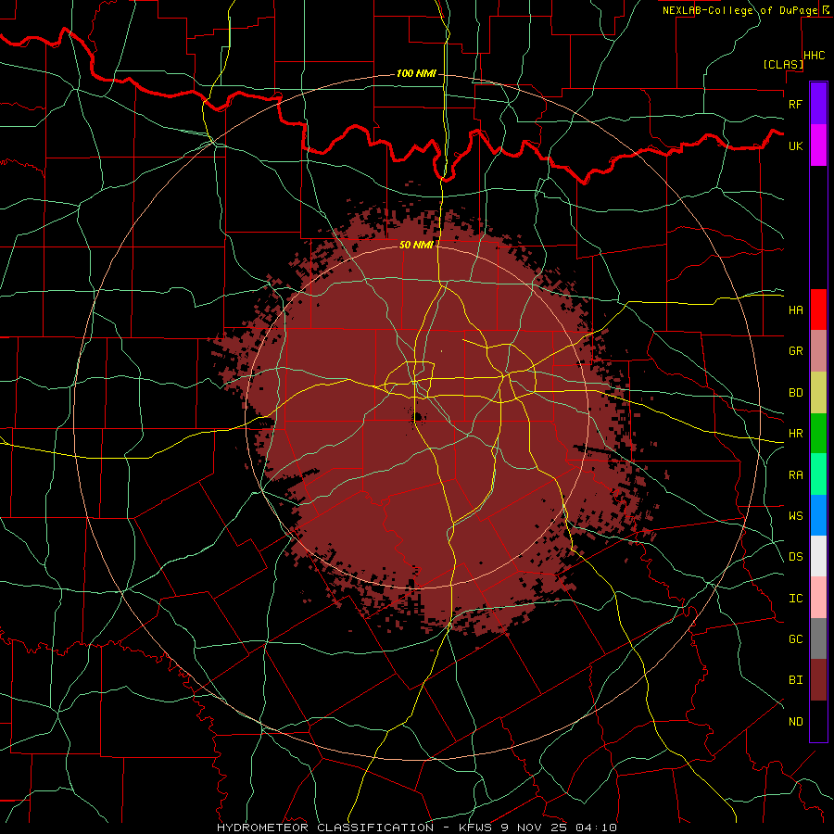The width and height of the screenshot is (834, 834).
Task: Click the IC legend label
Action: pos(796,599)
